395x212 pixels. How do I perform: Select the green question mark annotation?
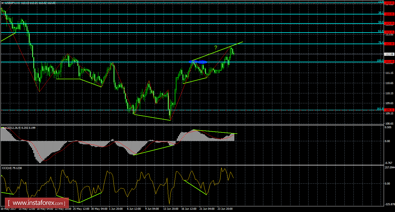216,48
